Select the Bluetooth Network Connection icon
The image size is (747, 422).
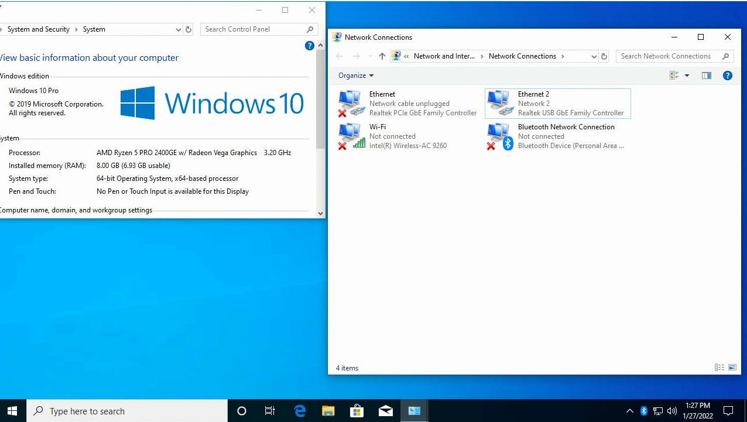pos(500,136)
